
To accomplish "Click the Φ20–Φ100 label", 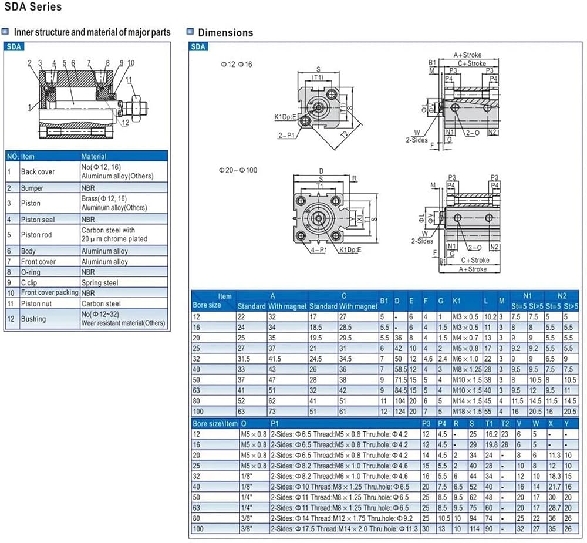I will (238, 170).
